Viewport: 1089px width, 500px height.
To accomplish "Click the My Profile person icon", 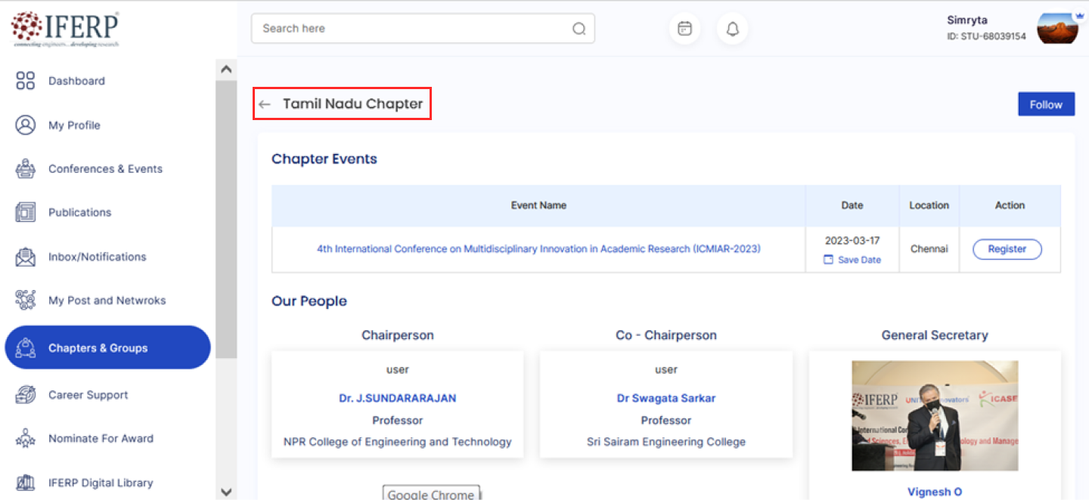I will pos(26,125).
